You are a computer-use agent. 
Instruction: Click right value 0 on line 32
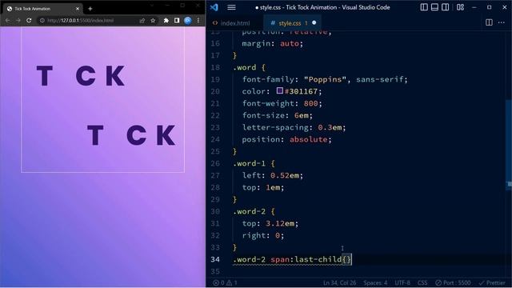(x=278, y=236)
